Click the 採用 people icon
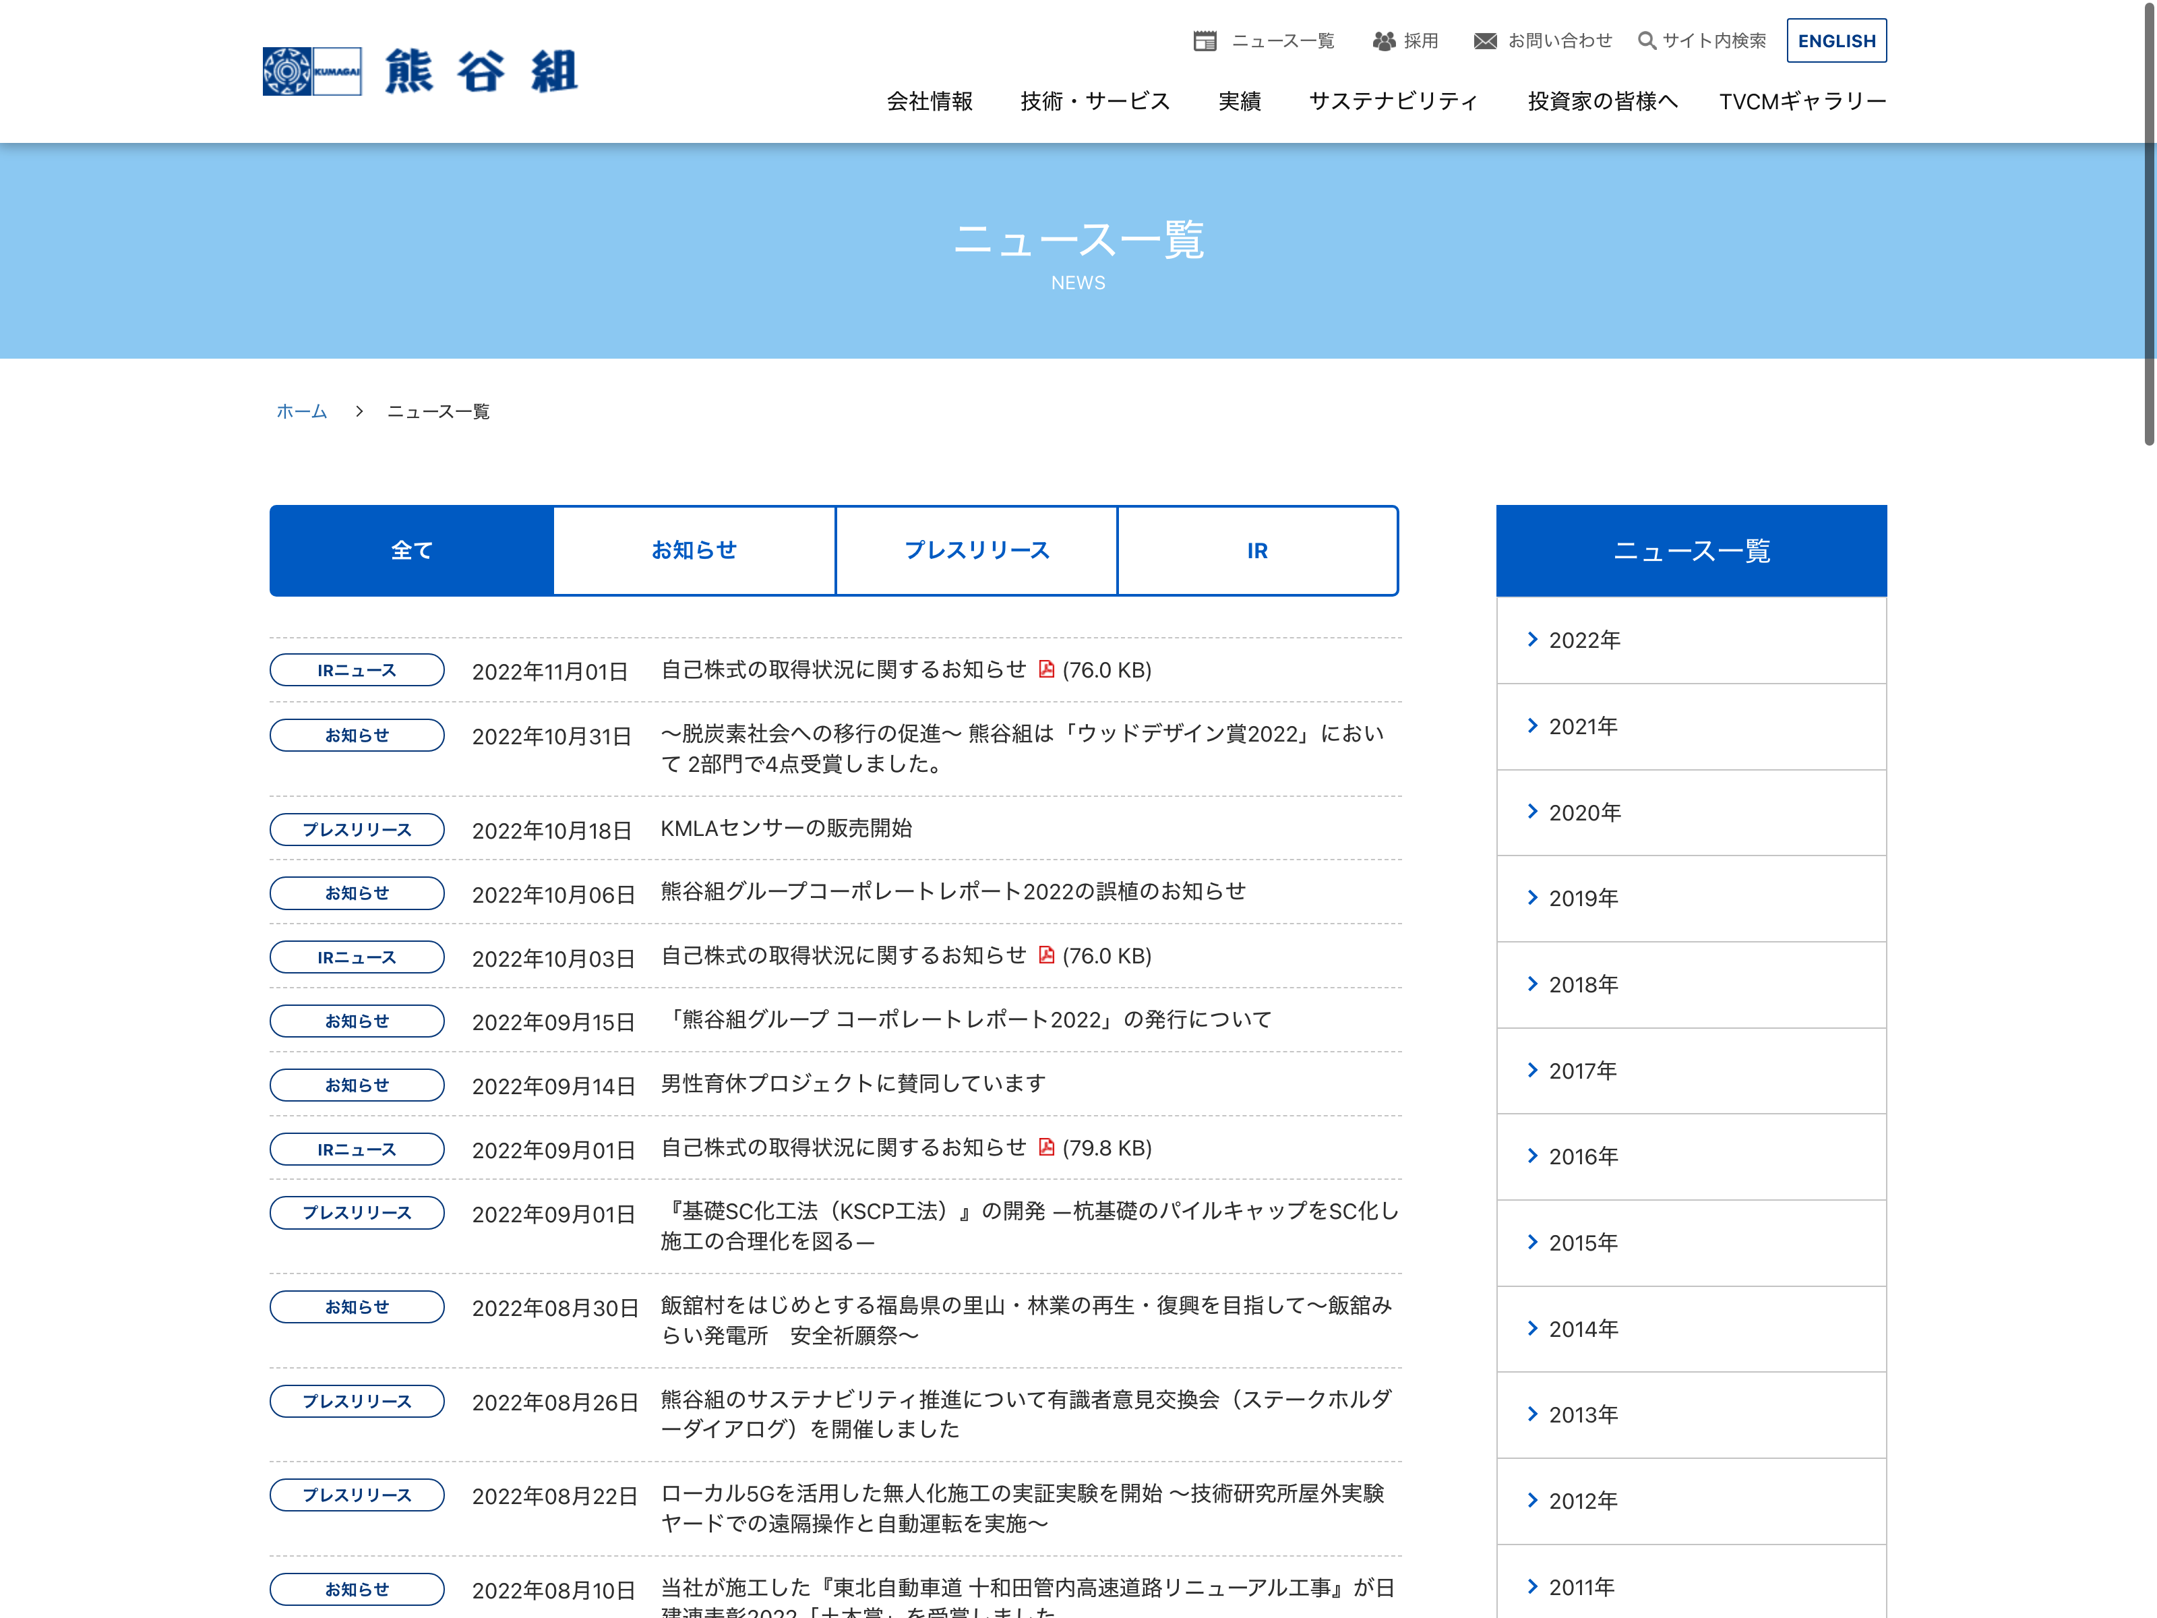2157x1618 pixels. (x=1384, y=41)
